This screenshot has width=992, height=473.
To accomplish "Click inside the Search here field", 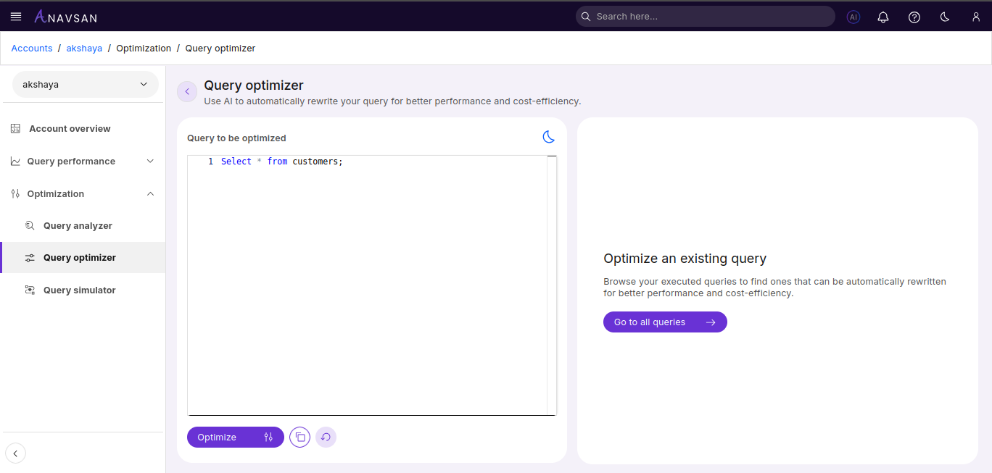I will pos(705,16).
